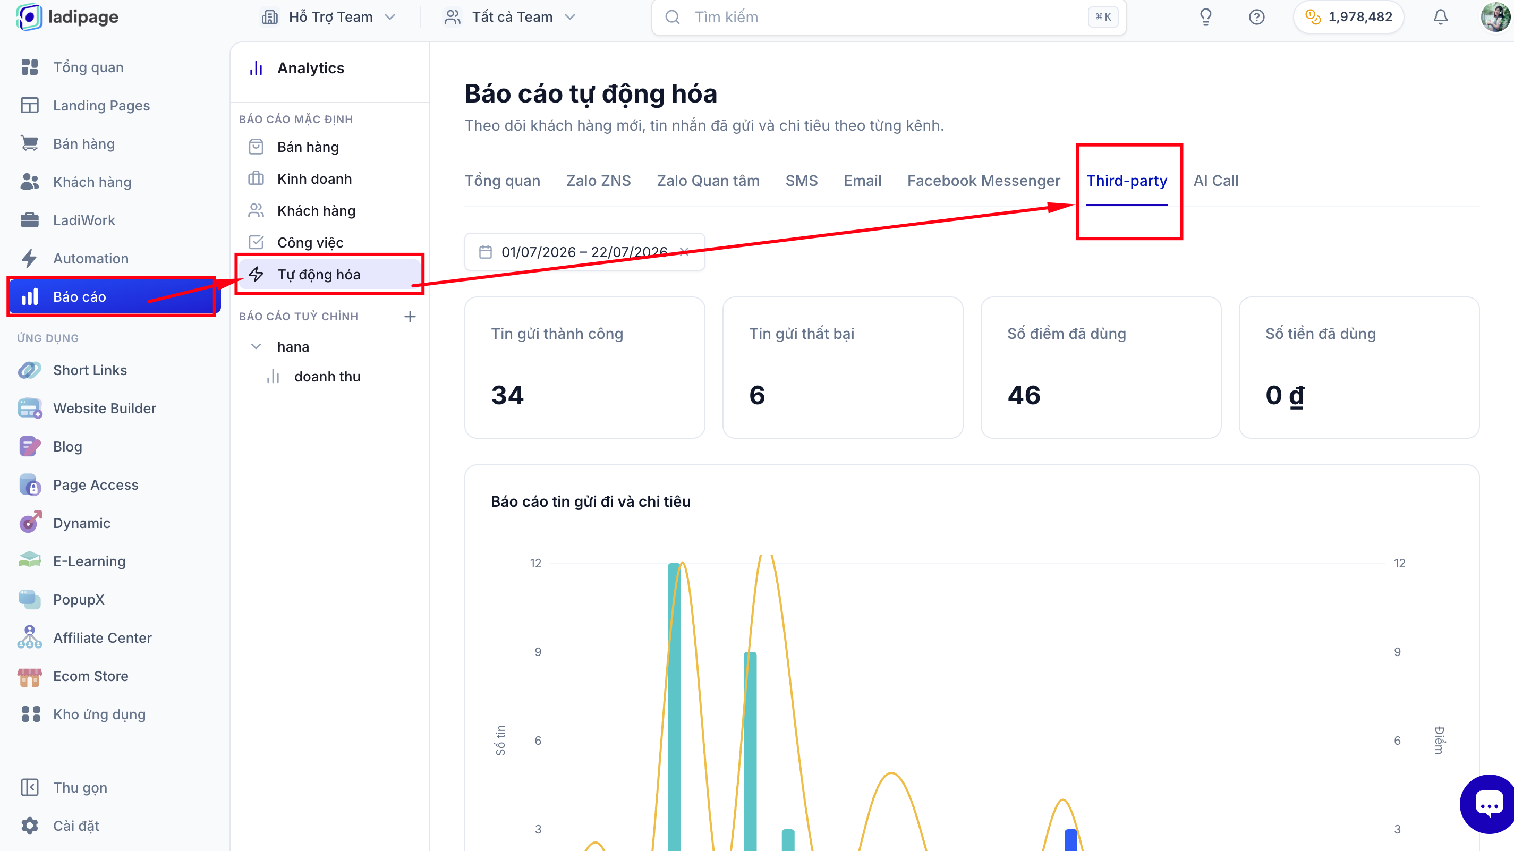The height and width of the screenshot is (851, 1514).
Task: Click the lightbulb tips icon
Action: click(1205, 17)
